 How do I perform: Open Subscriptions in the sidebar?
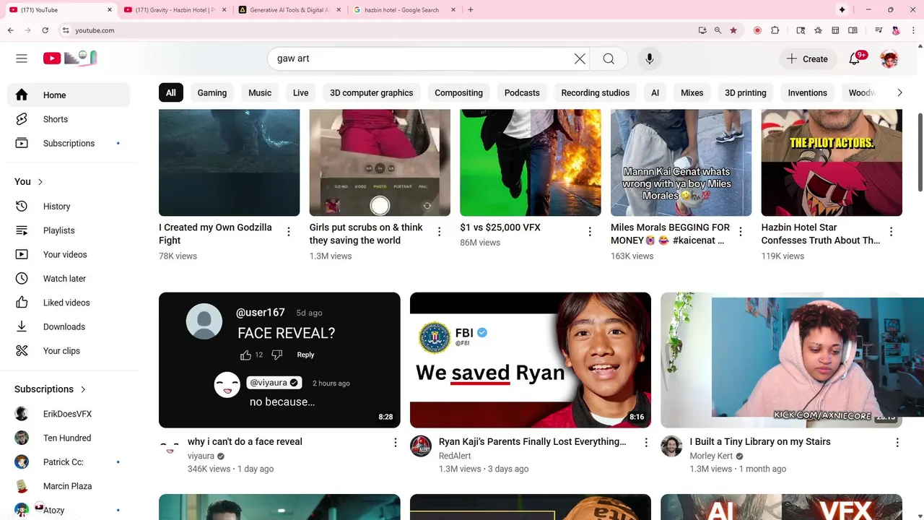click(x=69, y=143)
